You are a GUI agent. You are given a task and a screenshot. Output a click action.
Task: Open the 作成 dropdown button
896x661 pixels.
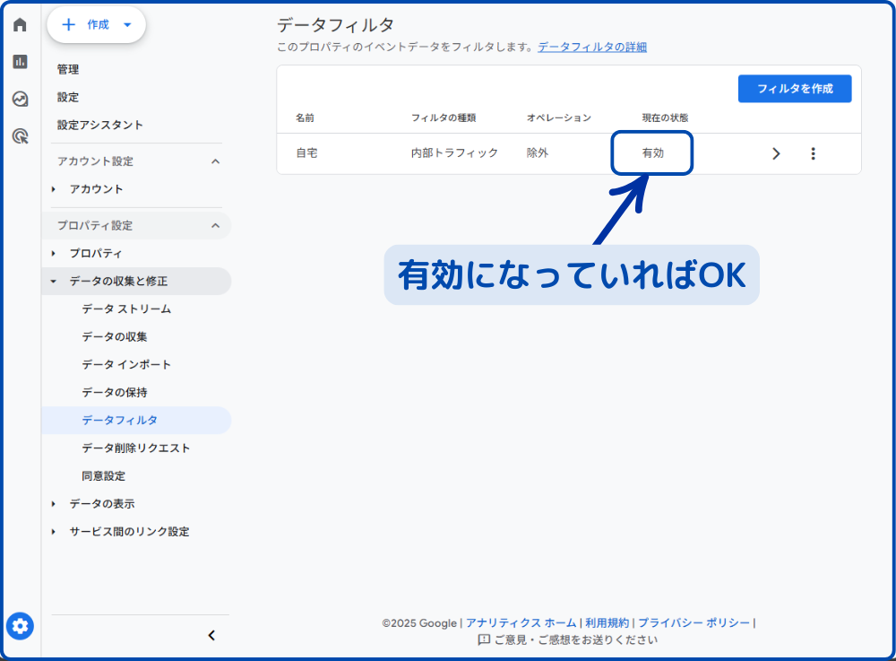pyautogui.click(x=97, y=25)
